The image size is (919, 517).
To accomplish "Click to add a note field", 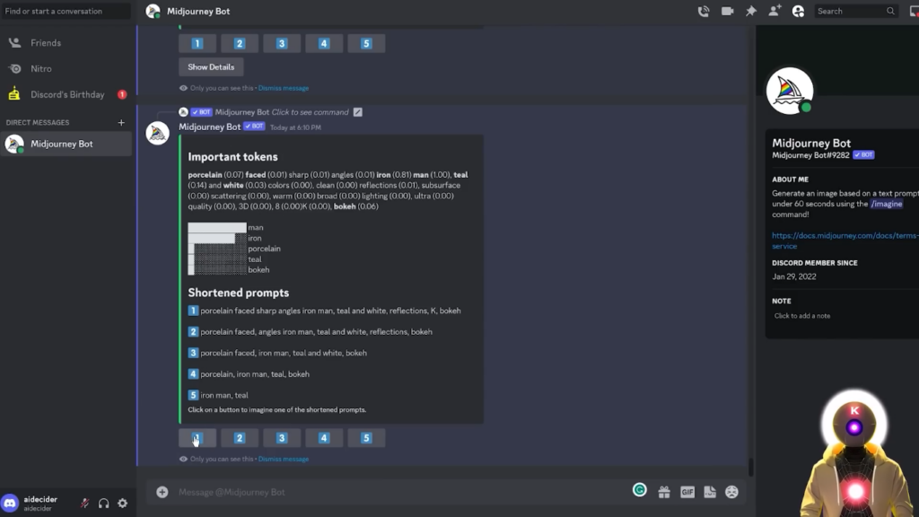I will pos(802,316).
